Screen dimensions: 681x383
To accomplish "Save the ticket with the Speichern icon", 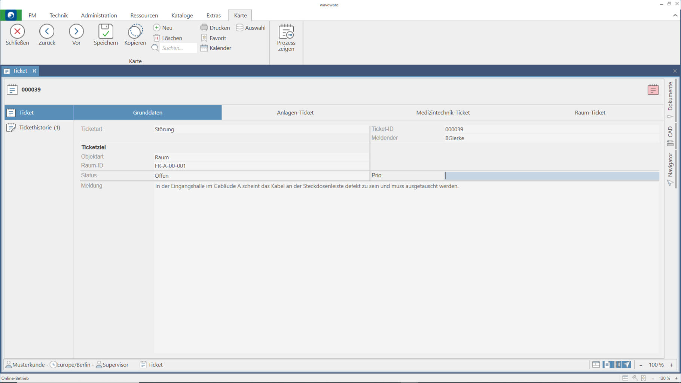I will tap(106, 31).
